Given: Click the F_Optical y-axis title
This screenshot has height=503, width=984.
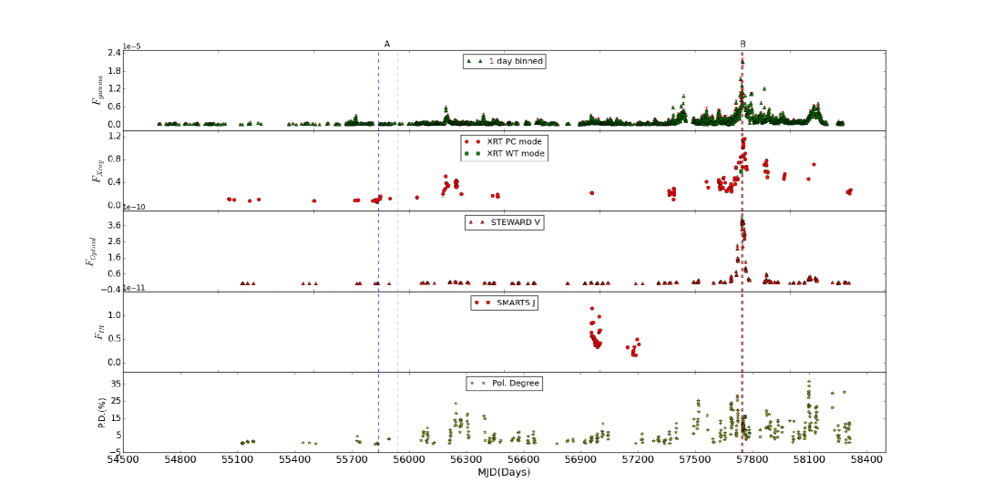Looking at the screenshot, I should (92, 251).
